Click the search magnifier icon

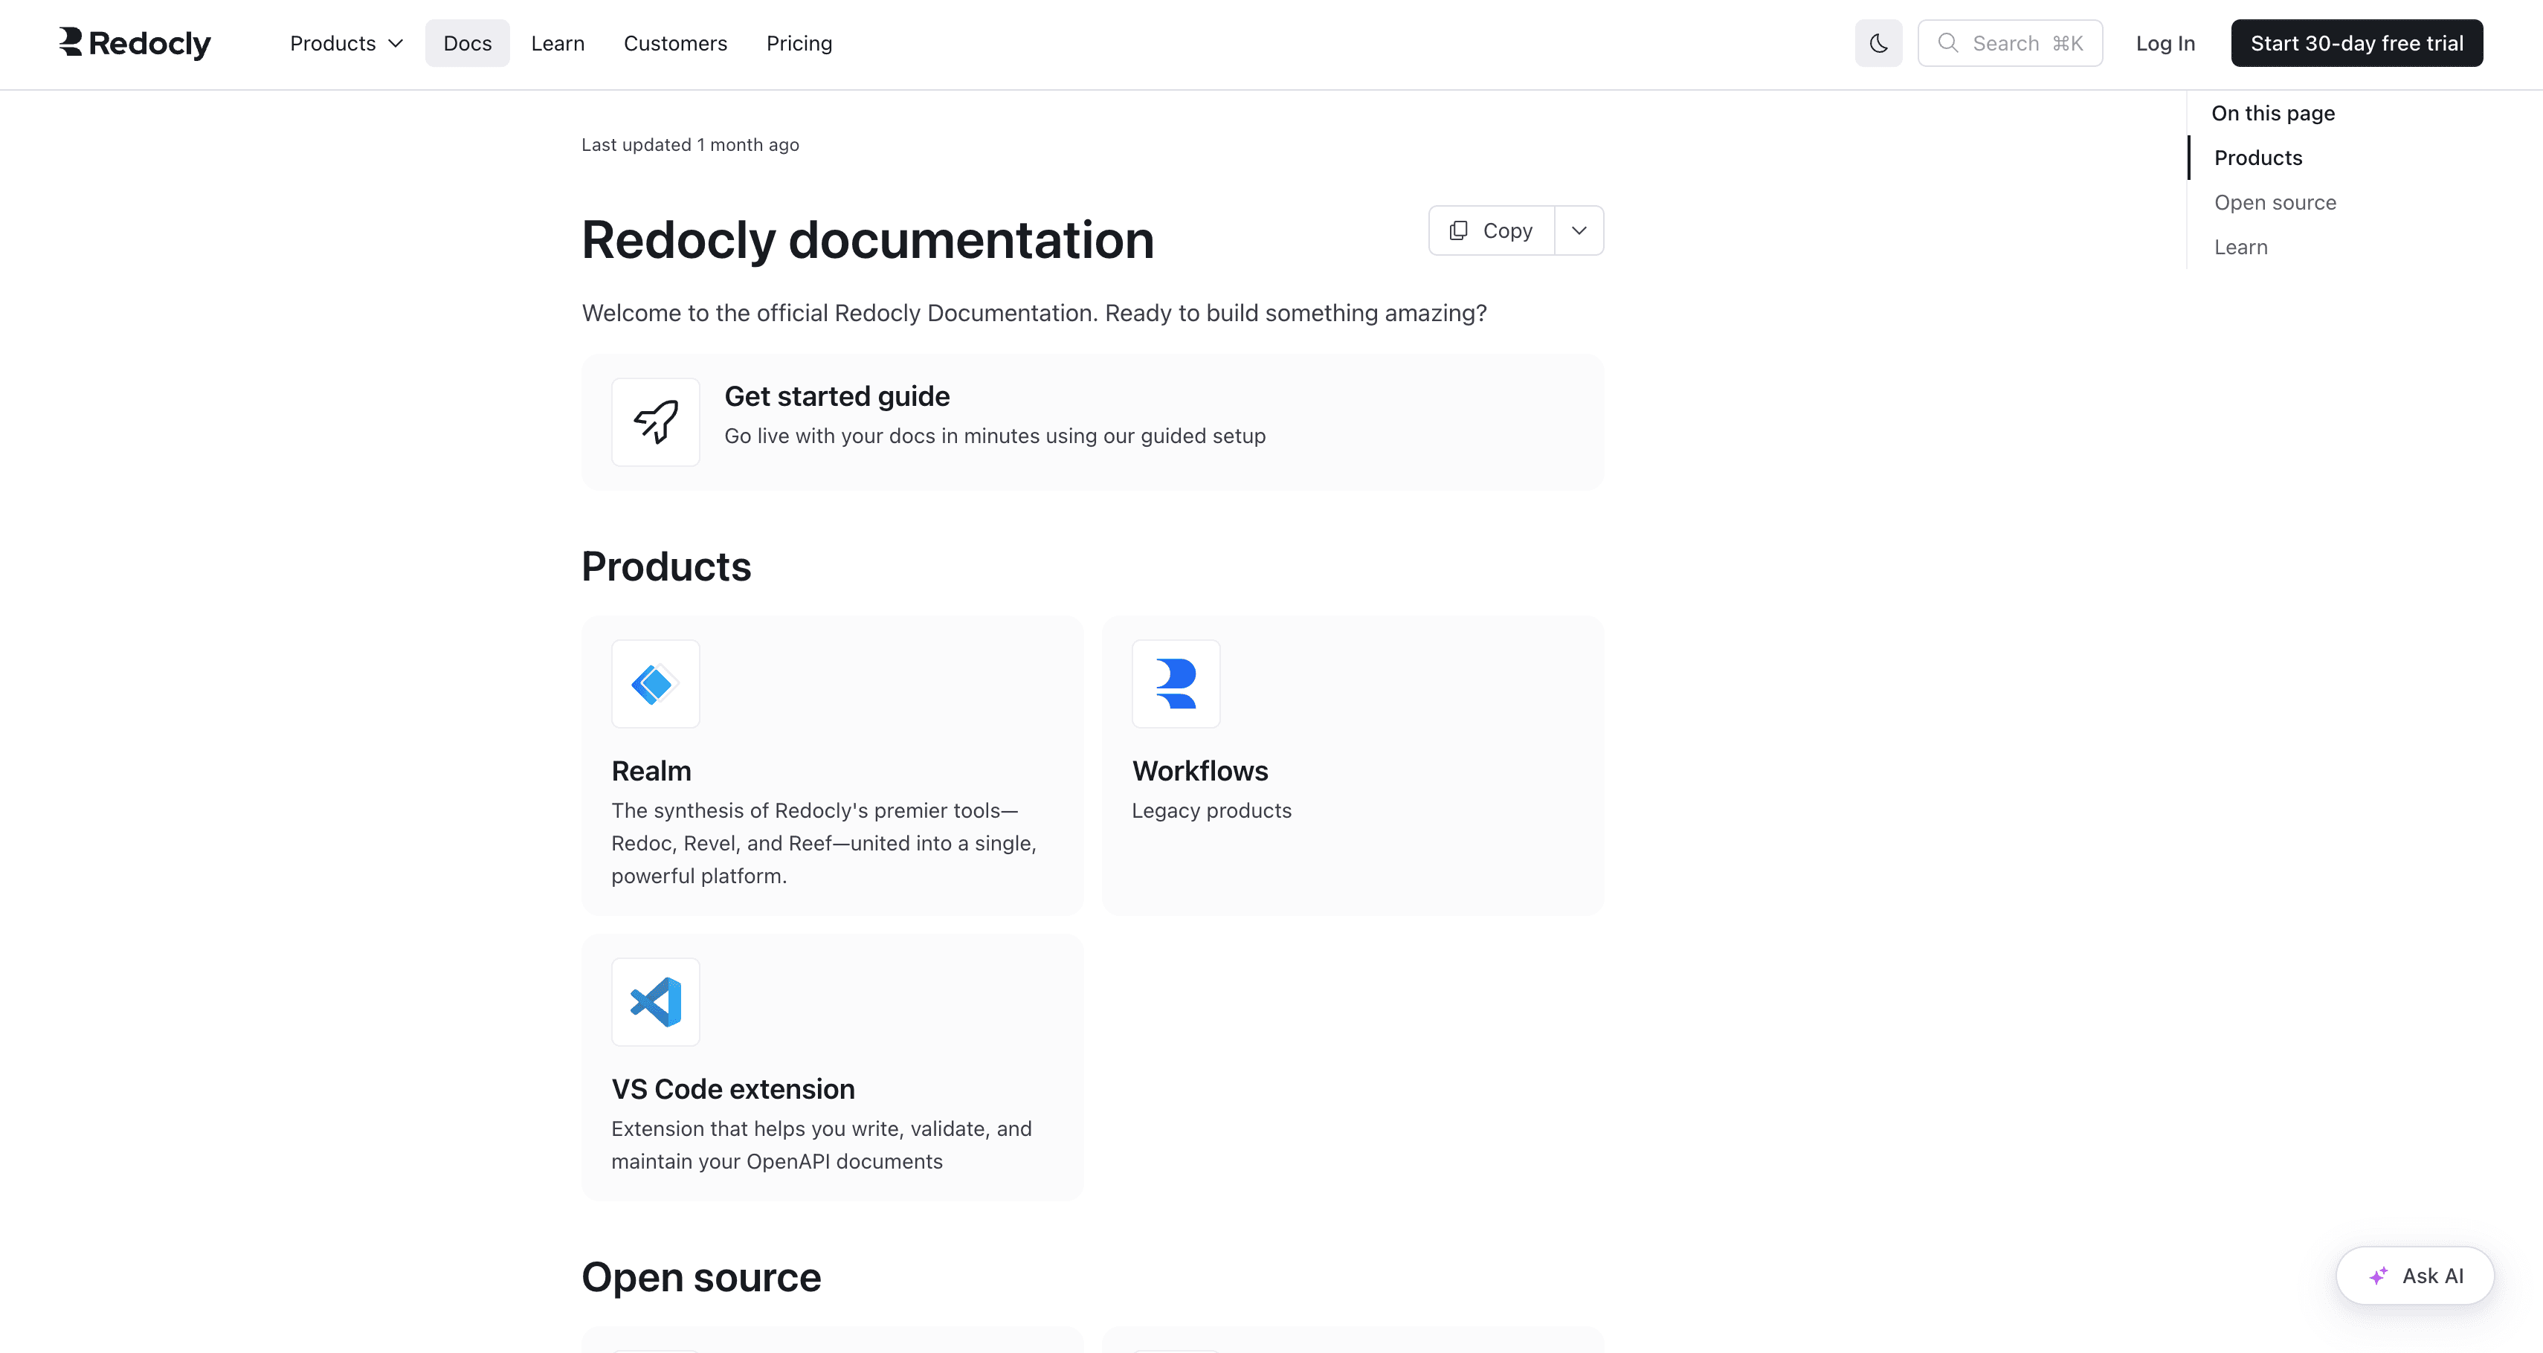click(x=1947, y=43)
